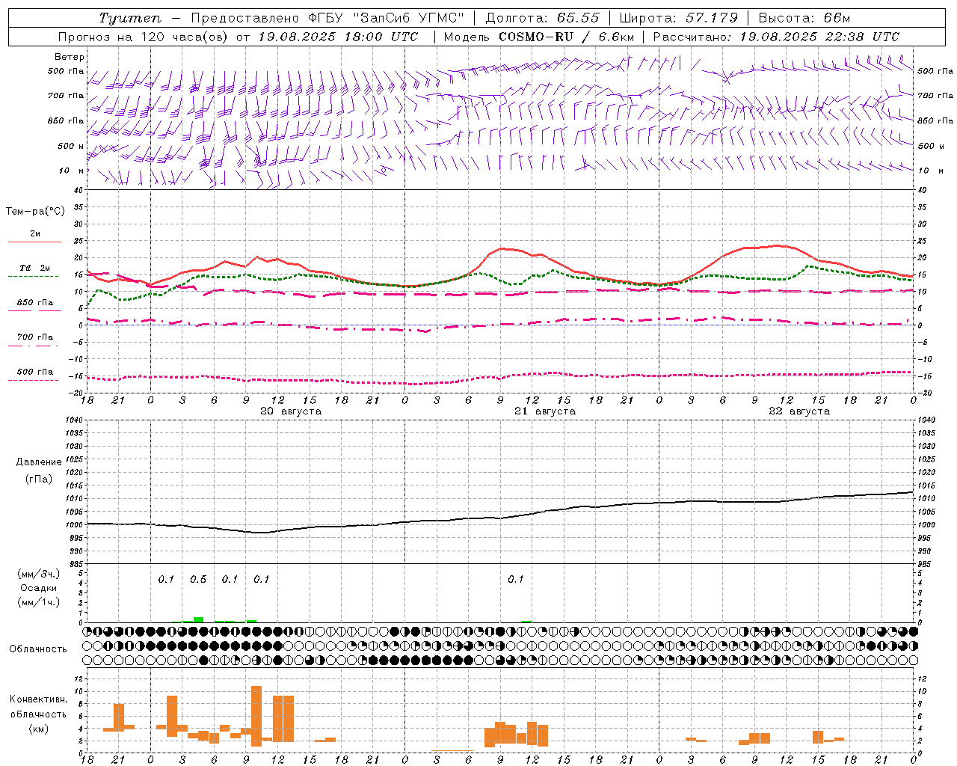Click the "22 августа" date label
Screen dimensions: 957x766
click(x=799, y=411)
